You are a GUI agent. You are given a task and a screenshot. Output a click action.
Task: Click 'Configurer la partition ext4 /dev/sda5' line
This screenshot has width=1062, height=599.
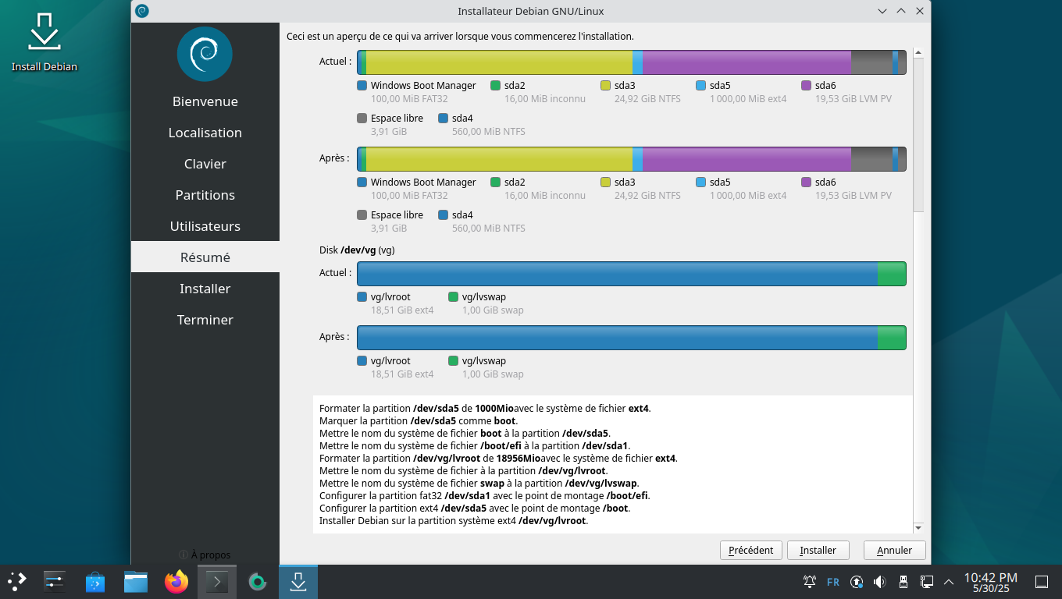pos(474,508)
